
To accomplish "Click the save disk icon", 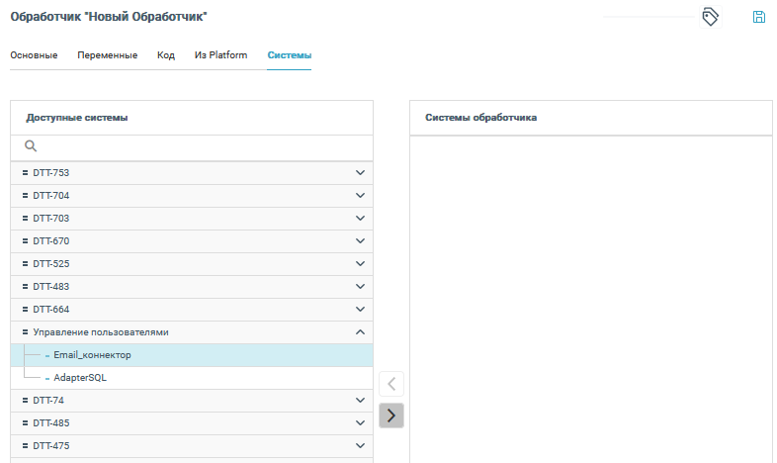I will [x=759, y=17].
